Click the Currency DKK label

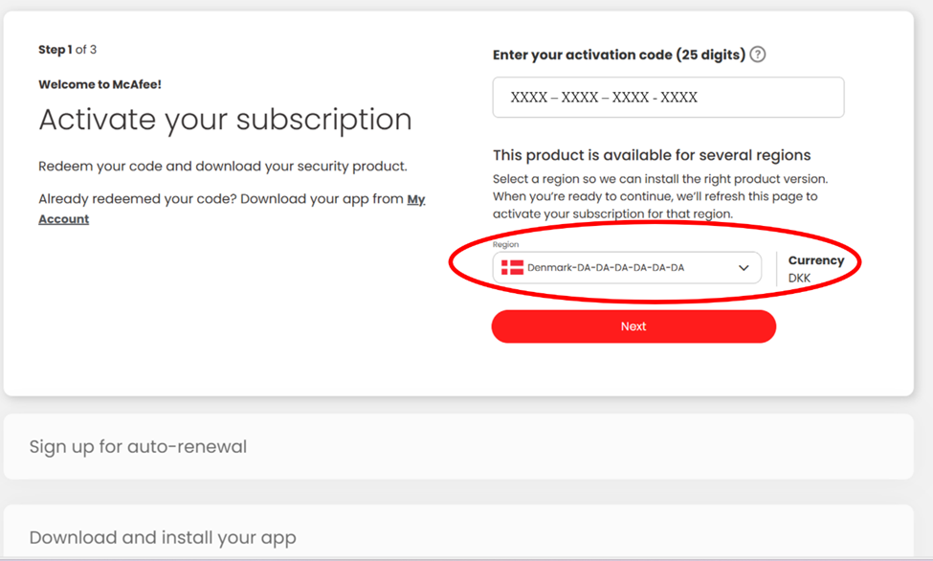pos(815,268)
